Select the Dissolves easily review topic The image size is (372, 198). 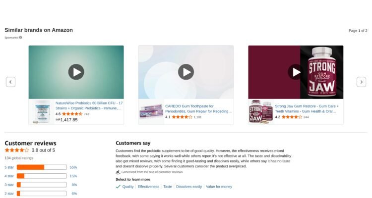189,187
